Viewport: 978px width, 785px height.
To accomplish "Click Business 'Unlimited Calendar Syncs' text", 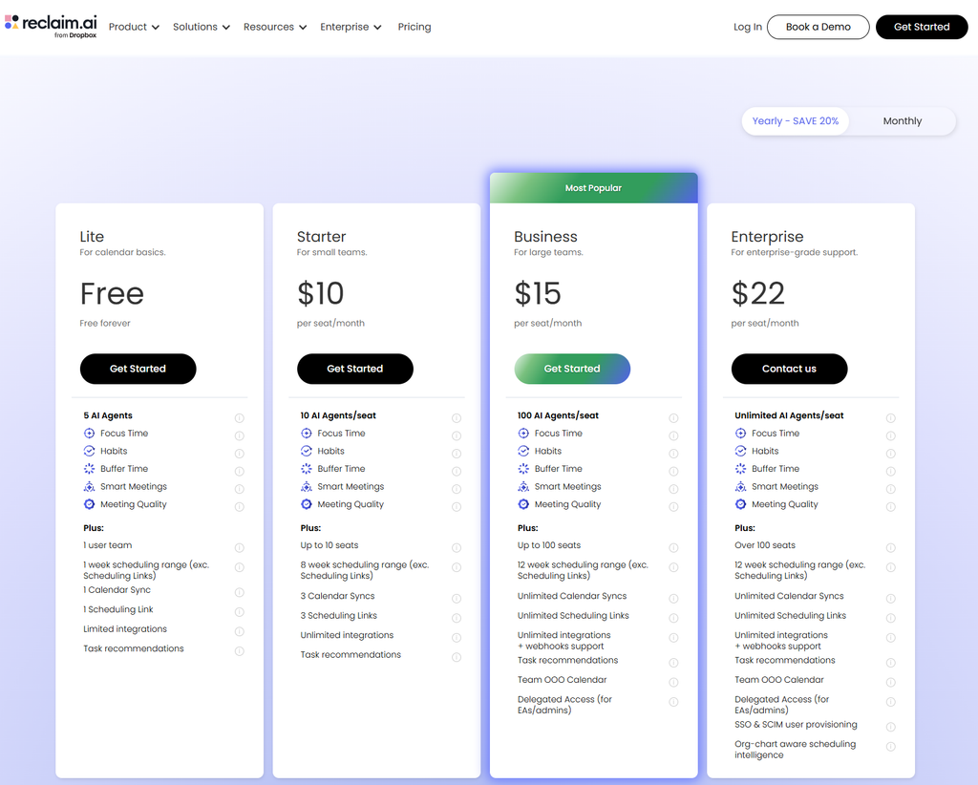I will pyautogui.click(x=572, y=596).
